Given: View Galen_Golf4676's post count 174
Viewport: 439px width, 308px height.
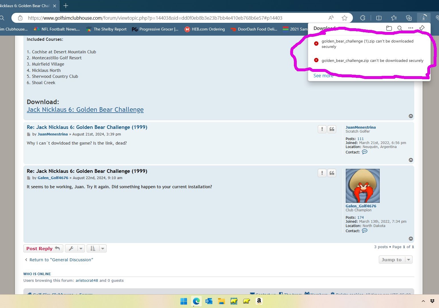Looking at the screenshot, I should click(x=361, y=218).
